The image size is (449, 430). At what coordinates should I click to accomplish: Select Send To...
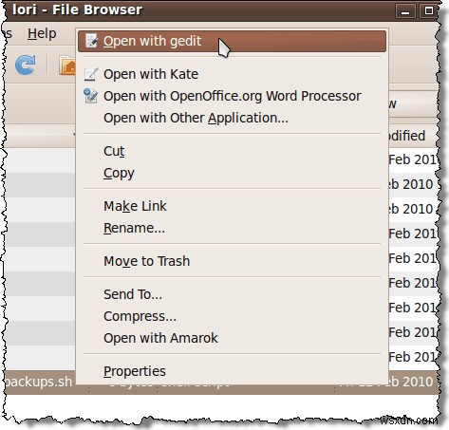pyautogui.click(x=232, y=294)
